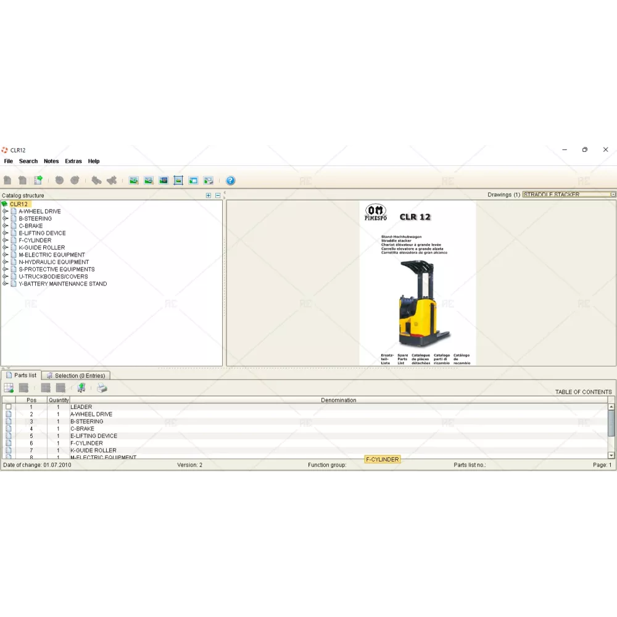The height and width of the screenshot is (617, 617).
Task: Click the fit drawing to window icon
Action: (178, 181)
